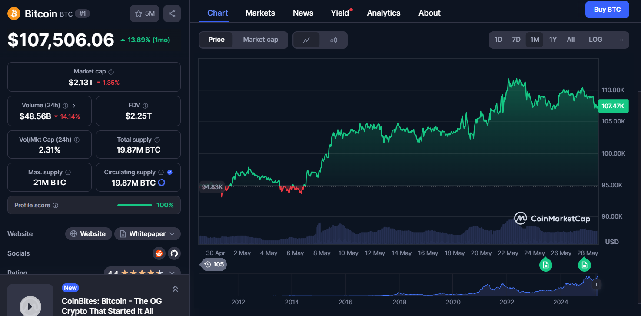Set chart range to All

(x=571, y=40)
